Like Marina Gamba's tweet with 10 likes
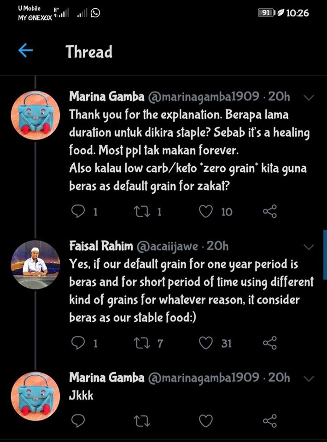The height and width of the screenshot is (442, 327). [206, 211]
